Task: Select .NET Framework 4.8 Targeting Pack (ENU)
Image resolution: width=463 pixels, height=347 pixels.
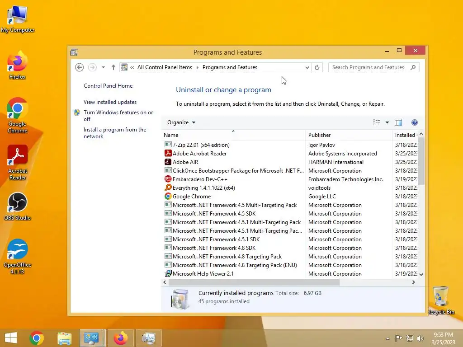Action: click(x=234, y=265)
